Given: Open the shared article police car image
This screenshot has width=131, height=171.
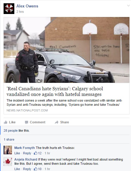Looking at the screenshot, I should tap(67, 50).
